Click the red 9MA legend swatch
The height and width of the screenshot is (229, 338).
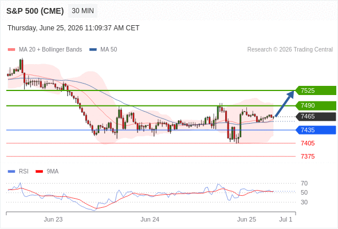tap(39, 172)
